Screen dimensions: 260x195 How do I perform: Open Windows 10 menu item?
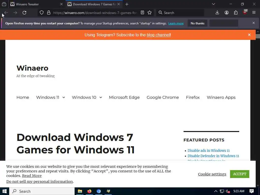pyautogui.click(x=84, y=97)
